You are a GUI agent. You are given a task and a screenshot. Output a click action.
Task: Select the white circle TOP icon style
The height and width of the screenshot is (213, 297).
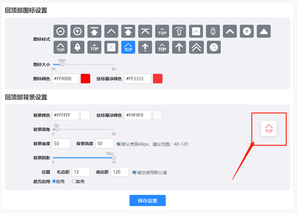point(214,47)
